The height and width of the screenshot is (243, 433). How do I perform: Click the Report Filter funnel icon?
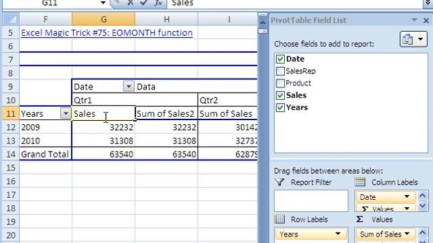click(x=279, y=182)
